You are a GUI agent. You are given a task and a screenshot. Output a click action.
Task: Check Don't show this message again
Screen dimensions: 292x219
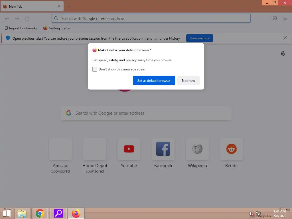click(95, 69)
